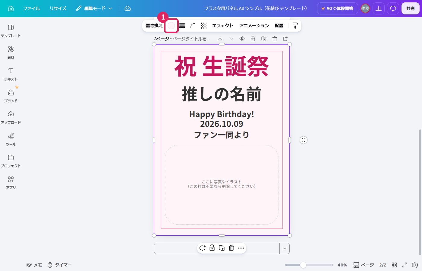Adjust the zoom slider handle

[303, 265]
